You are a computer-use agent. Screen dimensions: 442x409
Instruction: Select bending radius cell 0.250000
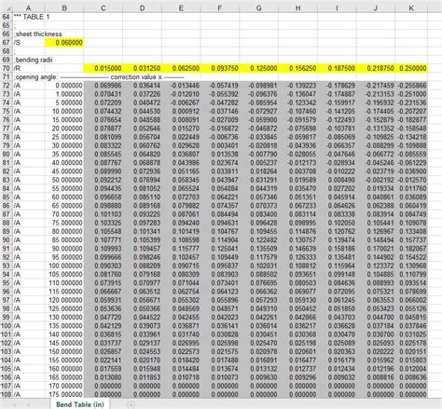[411, 68]
